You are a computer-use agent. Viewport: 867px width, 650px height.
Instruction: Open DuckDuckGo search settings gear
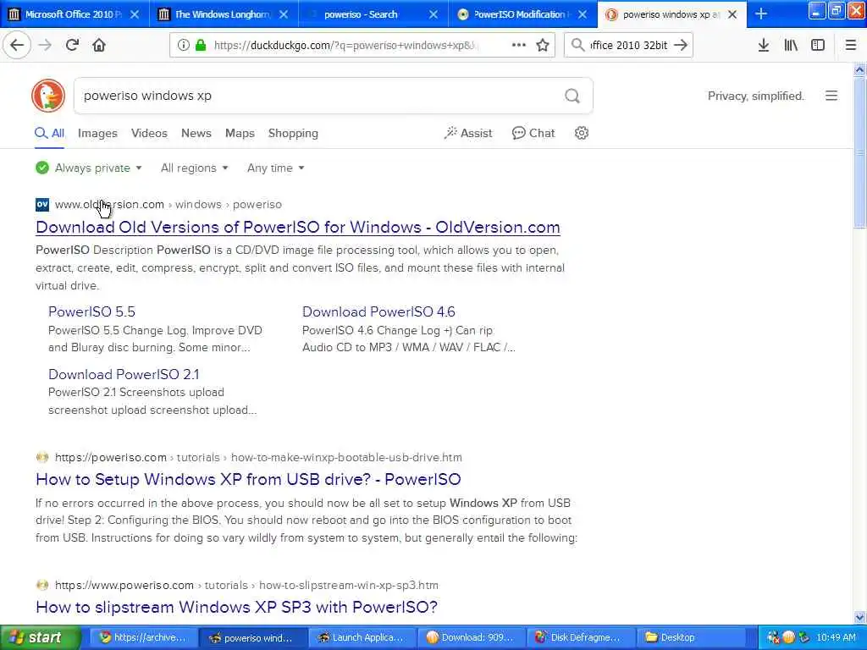(581, 133)
